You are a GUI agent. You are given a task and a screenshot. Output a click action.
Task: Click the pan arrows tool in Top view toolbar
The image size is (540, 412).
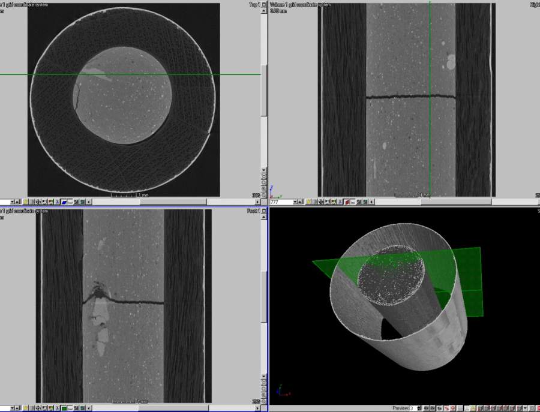point(38,202)
